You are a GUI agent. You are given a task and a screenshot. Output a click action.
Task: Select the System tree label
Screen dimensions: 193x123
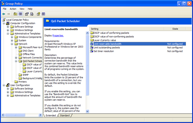22,40
